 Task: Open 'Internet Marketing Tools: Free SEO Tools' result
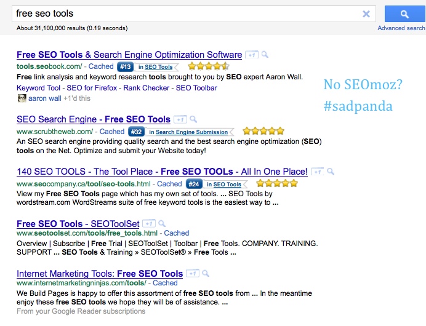pos(100,274)
